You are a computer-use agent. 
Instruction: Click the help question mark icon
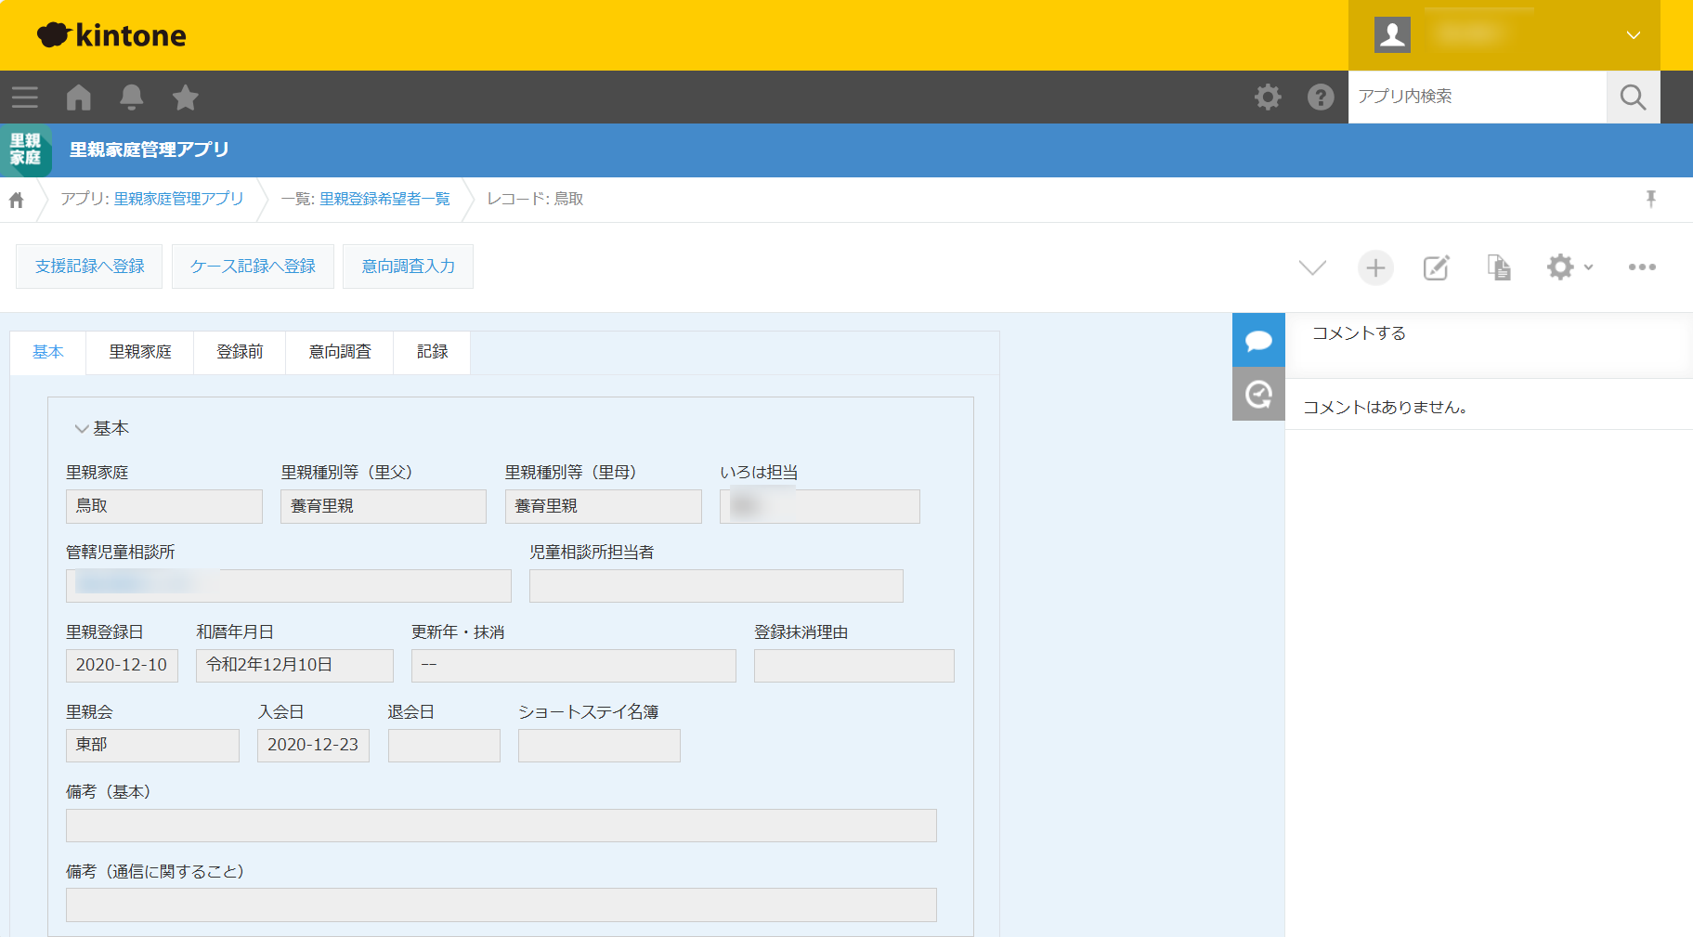click(x=1320, y=98)
